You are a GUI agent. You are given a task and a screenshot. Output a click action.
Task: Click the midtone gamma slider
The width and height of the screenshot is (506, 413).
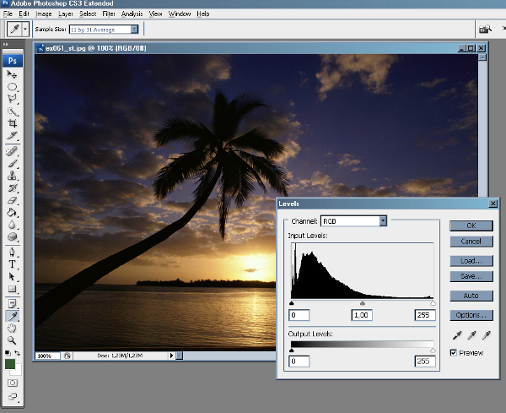pos(363,303)
